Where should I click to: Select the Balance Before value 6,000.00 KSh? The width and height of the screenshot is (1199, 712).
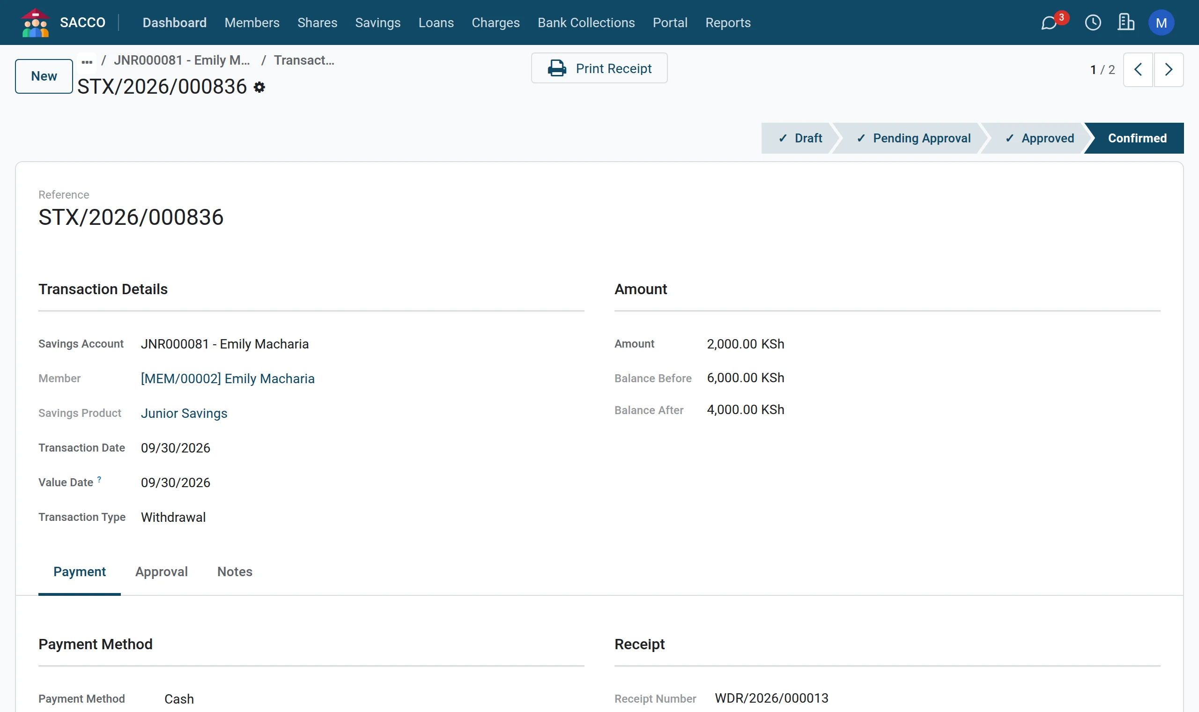coord(746,378)
